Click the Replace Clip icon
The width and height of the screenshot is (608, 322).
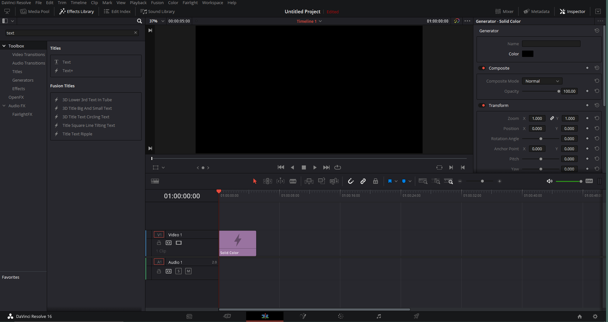(x=334, y=181)
